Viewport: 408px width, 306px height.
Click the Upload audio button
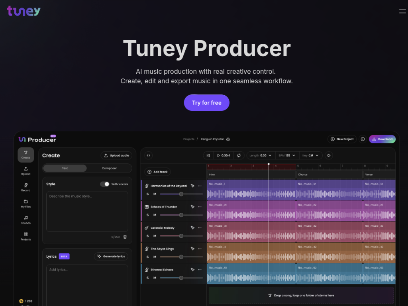pyautogui.click(x=116, y=155)
